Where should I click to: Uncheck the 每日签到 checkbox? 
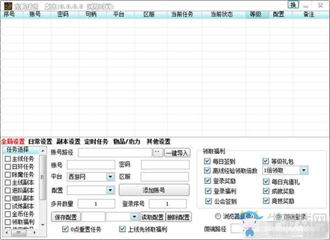coord(207,161)
